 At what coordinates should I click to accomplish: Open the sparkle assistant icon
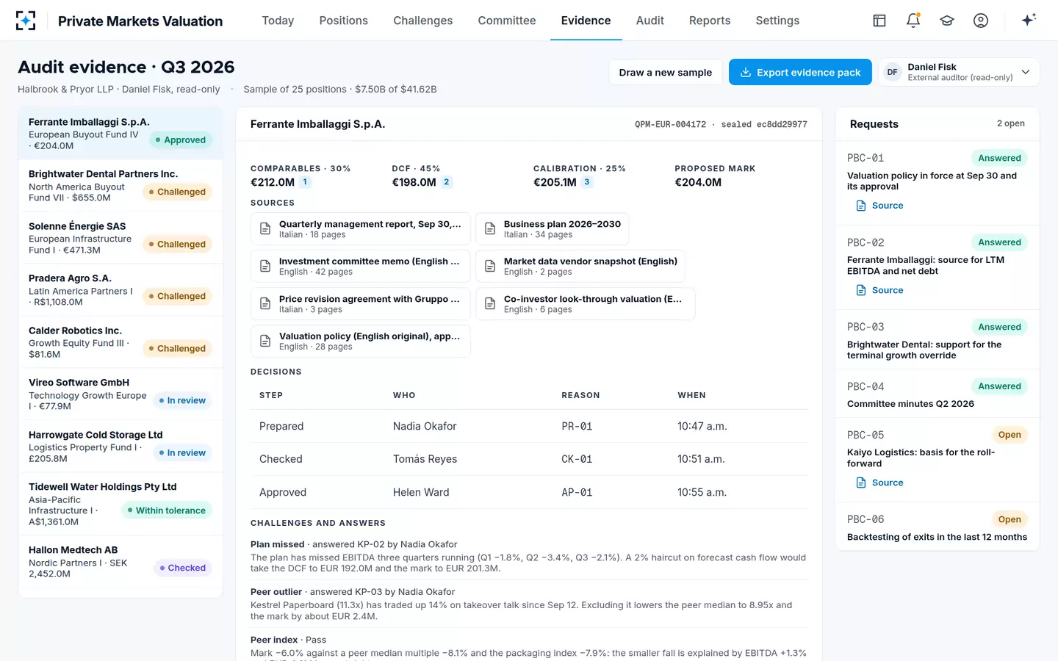(1029, 20)
